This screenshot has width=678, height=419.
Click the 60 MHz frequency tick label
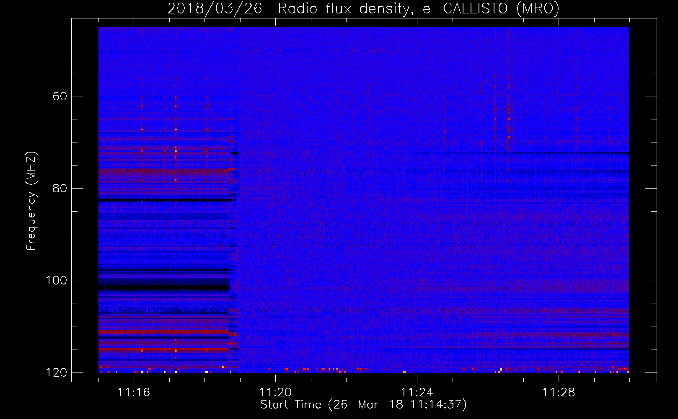click(60, 96)
